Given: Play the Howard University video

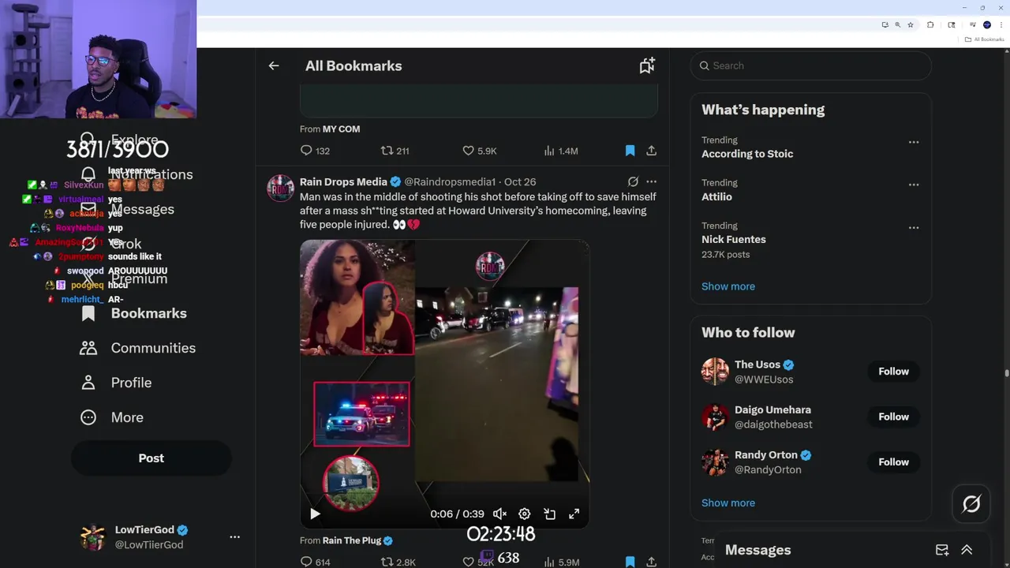Looking at the screenshot, I should [x=315, y=514].
